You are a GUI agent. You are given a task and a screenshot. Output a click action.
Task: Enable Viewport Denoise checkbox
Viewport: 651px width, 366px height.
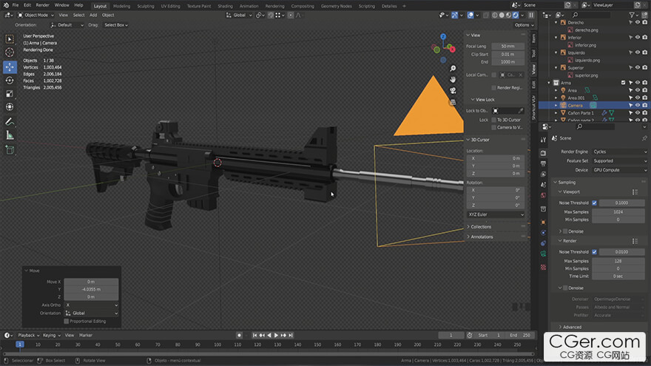[x=565, y=231]
